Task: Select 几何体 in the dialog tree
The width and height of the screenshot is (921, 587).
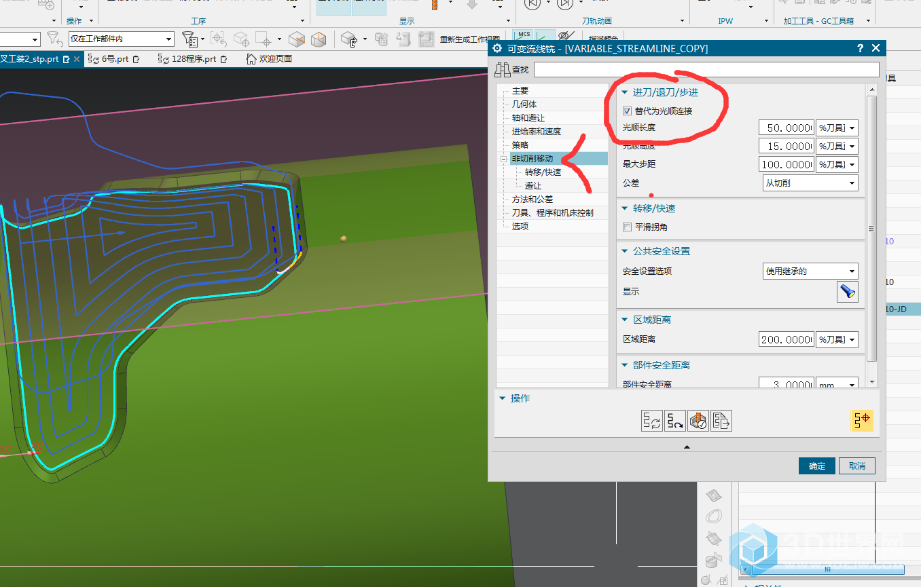Action: (524, 104)
